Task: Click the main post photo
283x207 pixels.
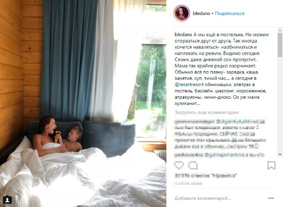Action: click(x=83, y=103)
